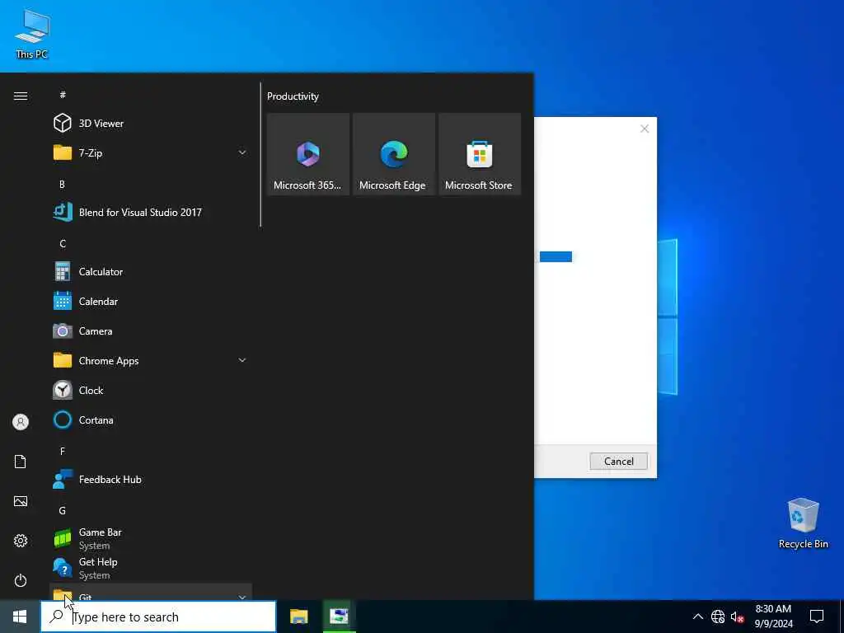Click the Microsoft 365 tile
Screen dimensions: 844x633
click(308, 154)
